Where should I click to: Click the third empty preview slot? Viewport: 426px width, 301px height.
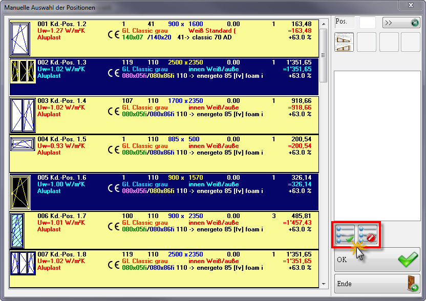click(x=389, y=42)
